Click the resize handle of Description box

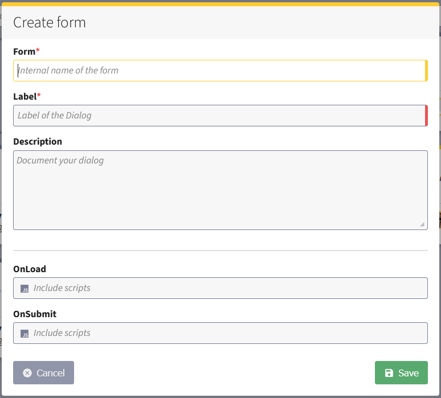tap(422, 224)
